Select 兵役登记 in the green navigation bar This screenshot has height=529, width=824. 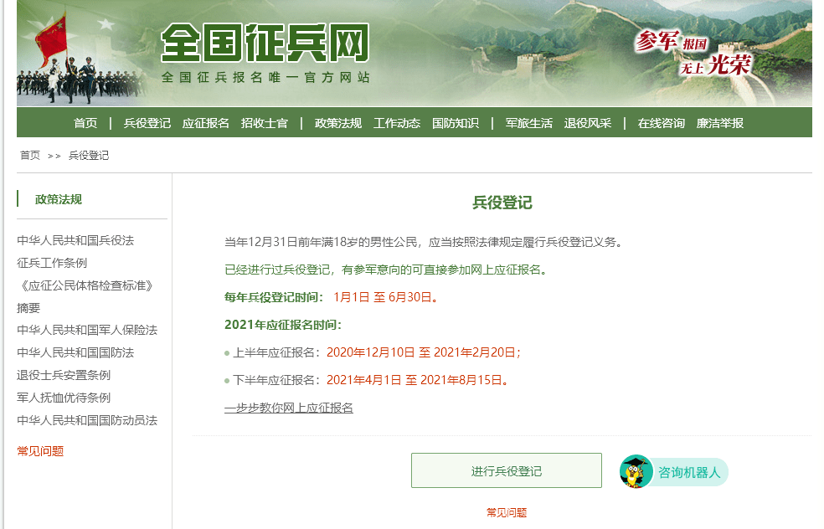pos(147,123)
